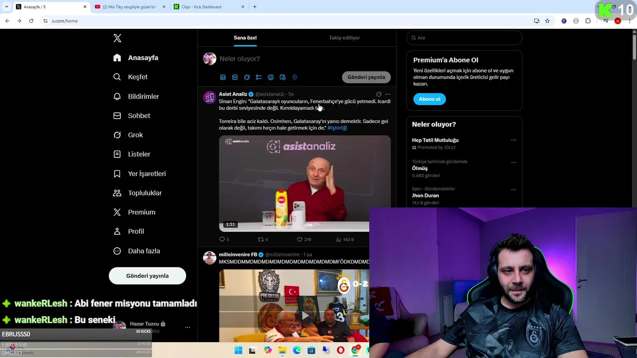This screenshot has width=637, height=358.
Task: Open options for Hep Tatil Mutluluğu trend
Action: [x=514, y=140]
